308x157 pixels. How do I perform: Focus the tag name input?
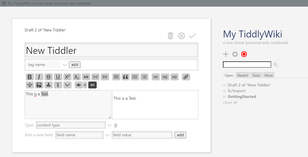[x=44, y=65]
